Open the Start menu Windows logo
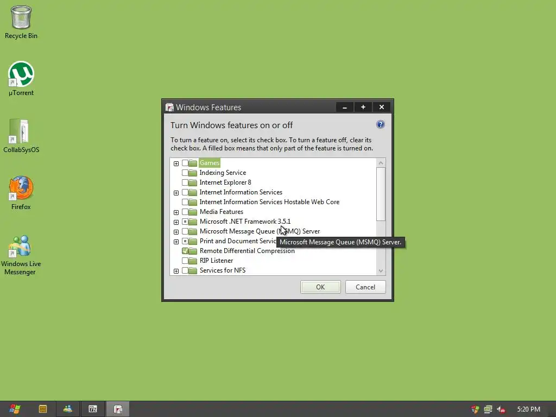The width and height of the screenshot is (556, 417). coord(15,409)
